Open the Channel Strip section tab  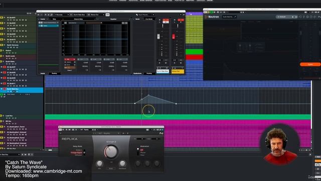click(78, 19)
